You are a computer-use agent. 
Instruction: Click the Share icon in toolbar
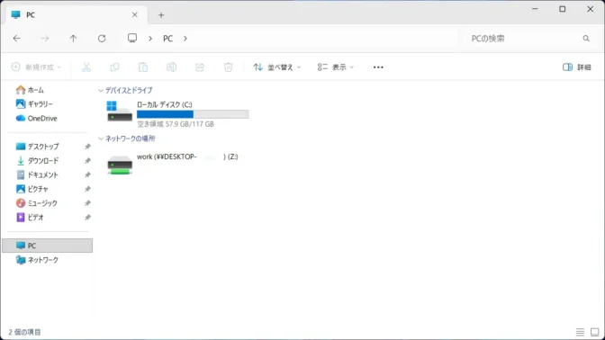click(200, 67)
